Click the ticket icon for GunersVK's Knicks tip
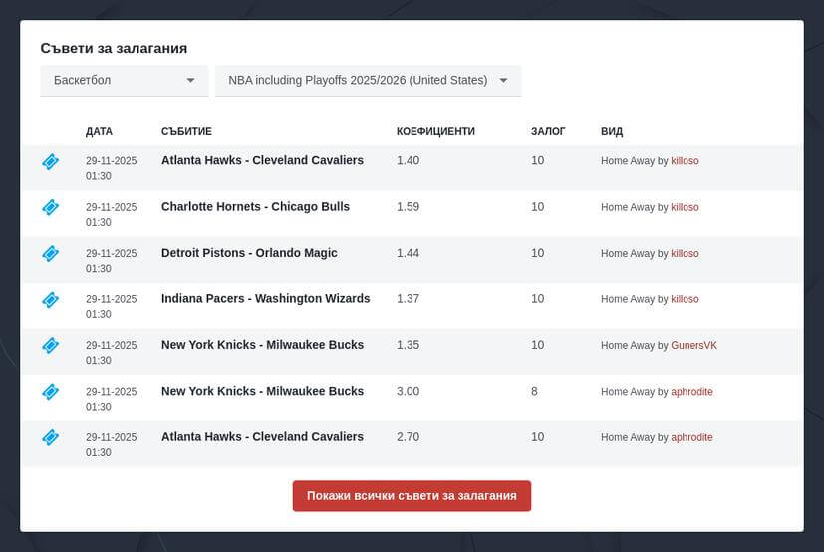This screenshot has height=552, width=824. click(x=50, y=346)
